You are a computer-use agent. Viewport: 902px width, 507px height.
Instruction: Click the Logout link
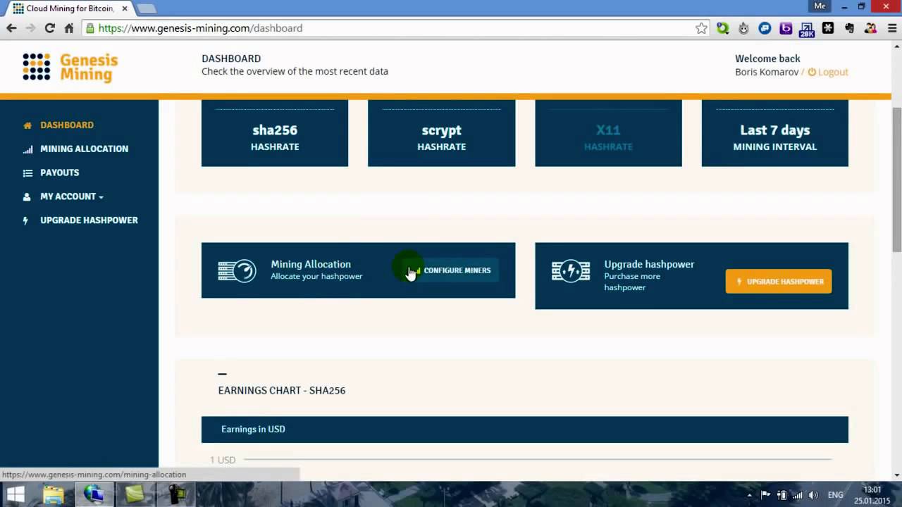click(833, 72)
